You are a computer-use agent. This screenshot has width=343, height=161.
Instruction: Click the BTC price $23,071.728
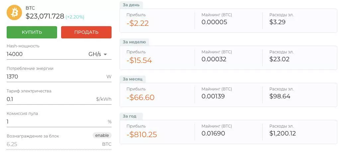point(45,16)
